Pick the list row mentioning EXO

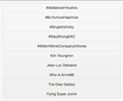(x=62, y=37)
